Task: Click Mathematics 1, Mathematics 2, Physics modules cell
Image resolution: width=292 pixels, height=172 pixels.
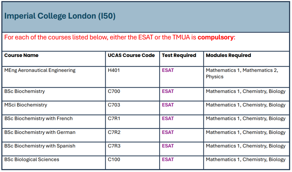Action: pyautogui.click(x=242, y=73)
